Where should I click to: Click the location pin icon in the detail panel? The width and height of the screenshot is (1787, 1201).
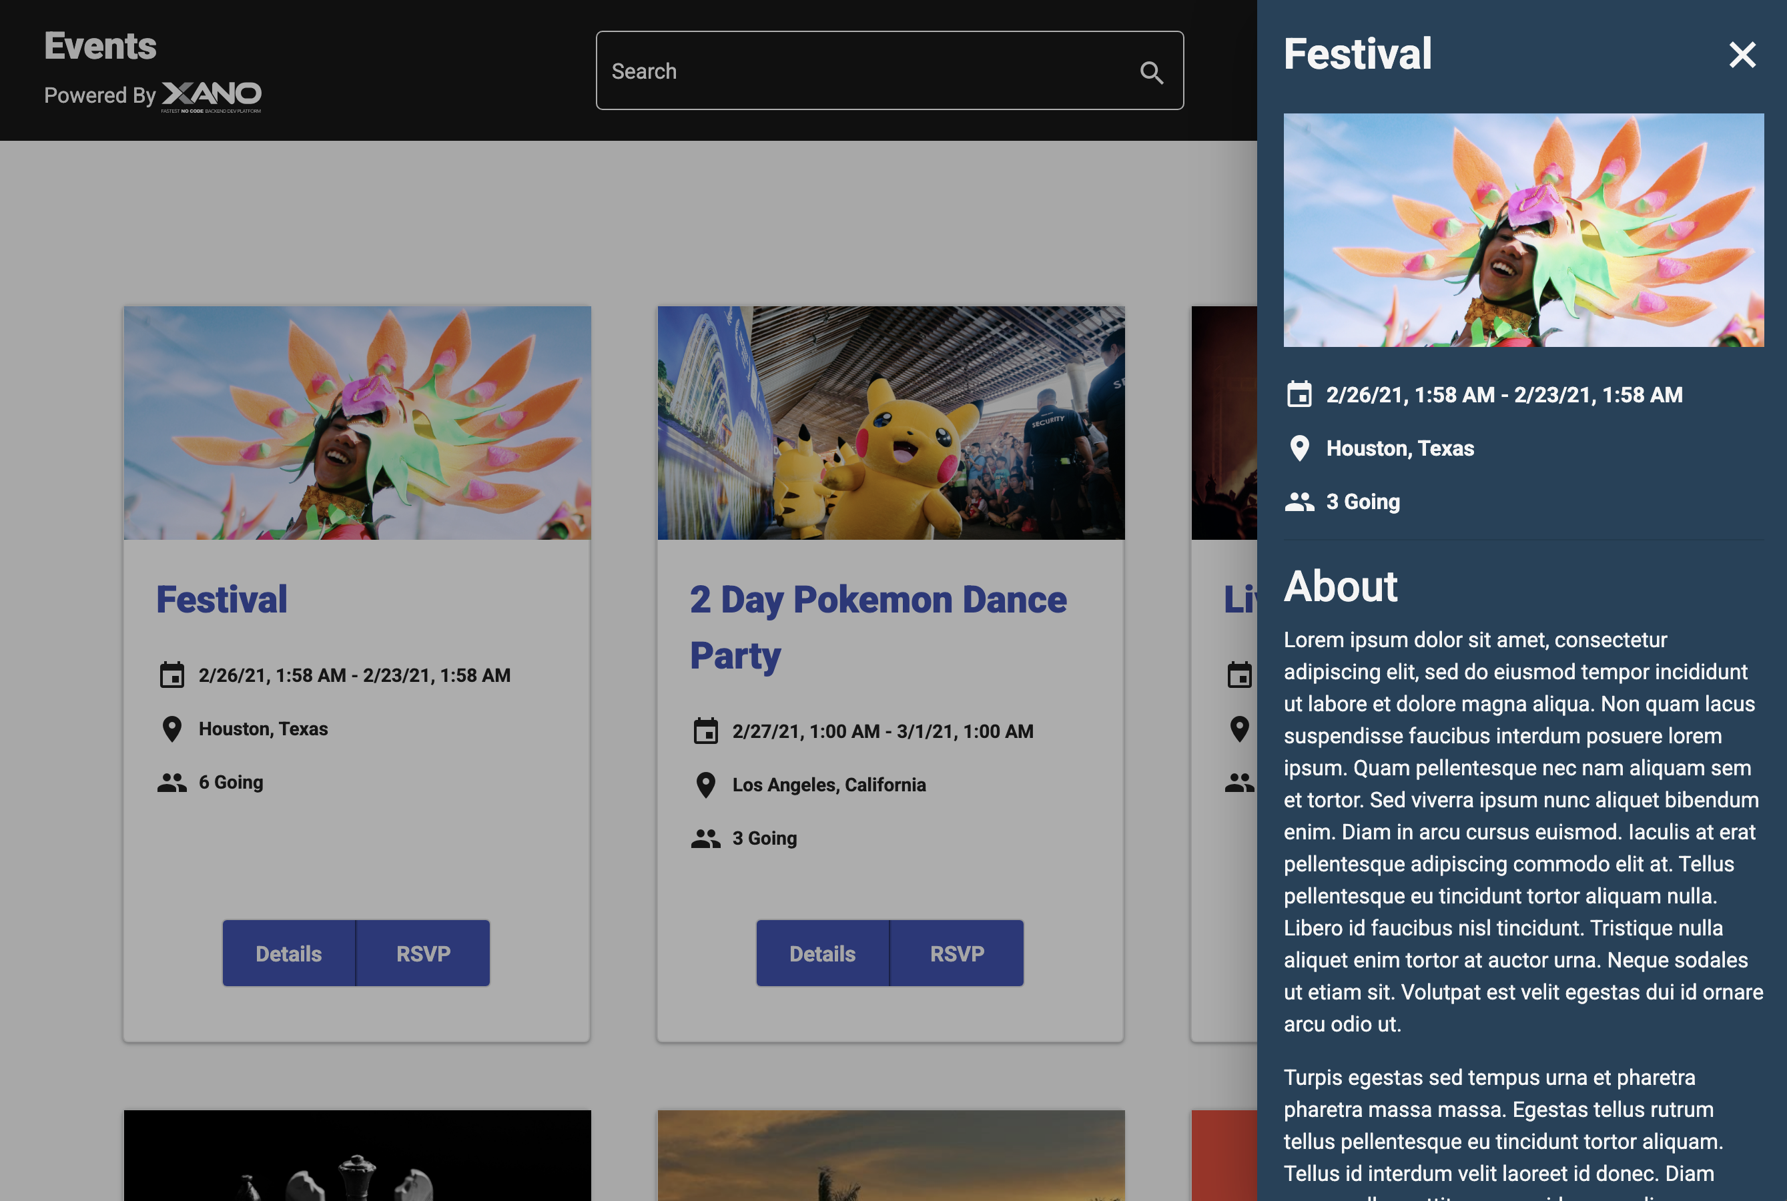[1299, 450]
